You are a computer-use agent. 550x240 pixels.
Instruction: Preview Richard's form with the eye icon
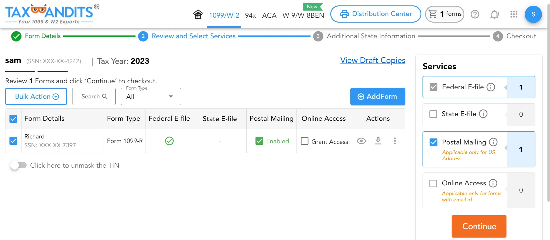coord(361,141)
